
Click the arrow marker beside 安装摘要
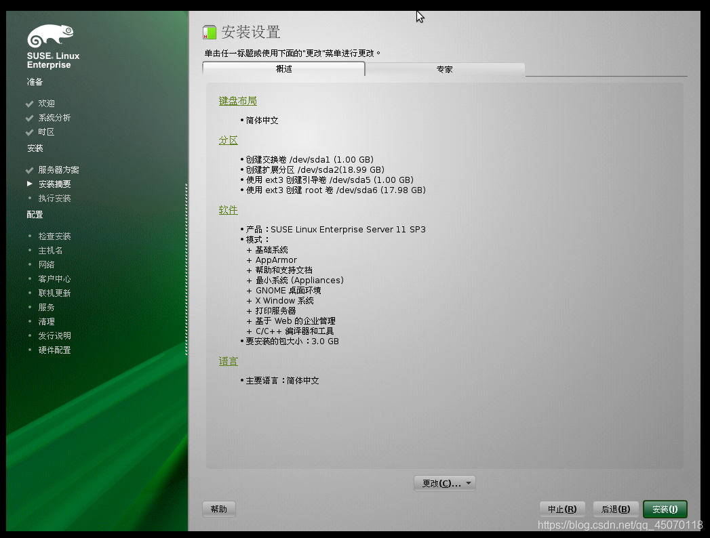(29, 184)
